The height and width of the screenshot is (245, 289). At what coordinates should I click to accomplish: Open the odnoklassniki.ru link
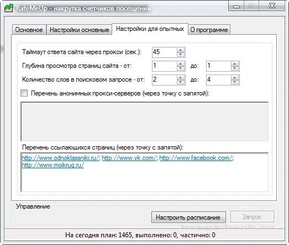[x=60, y=158]
